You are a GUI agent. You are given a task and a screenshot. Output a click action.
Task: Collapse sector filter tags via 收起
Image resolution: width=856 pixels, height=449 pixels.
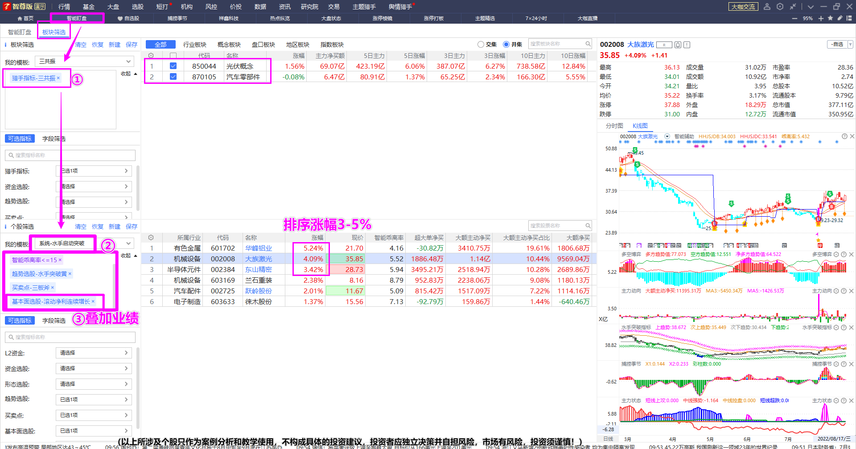pos(129,74)
